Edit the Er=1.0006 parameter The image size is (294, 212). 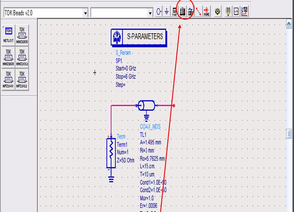(x=149, y=206)
